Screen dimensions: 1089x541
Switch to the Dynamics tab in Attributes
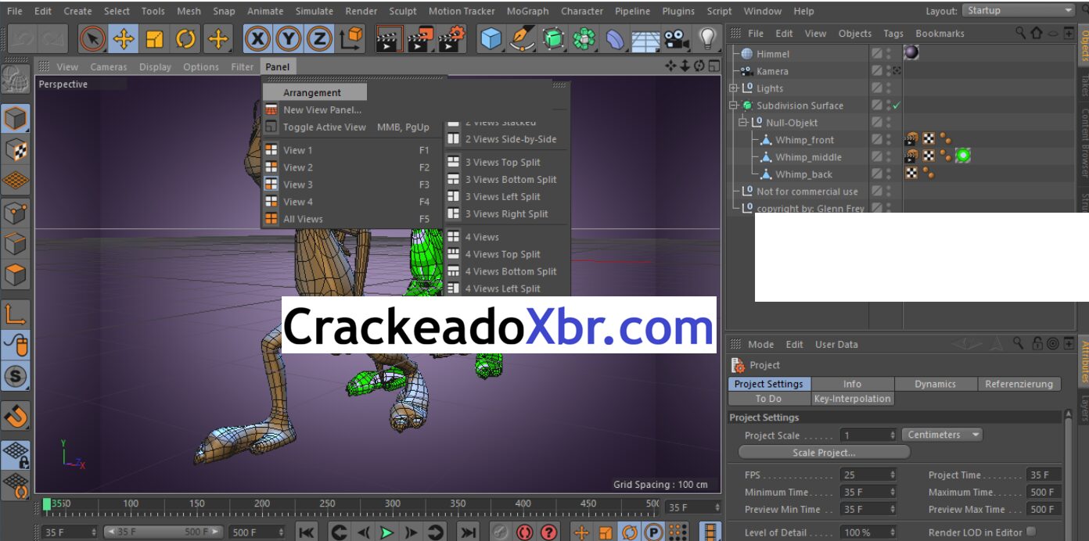[936, 383]
